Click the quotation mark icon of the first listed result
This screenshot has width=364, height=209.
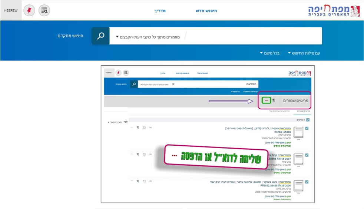(x=150, y=127)
